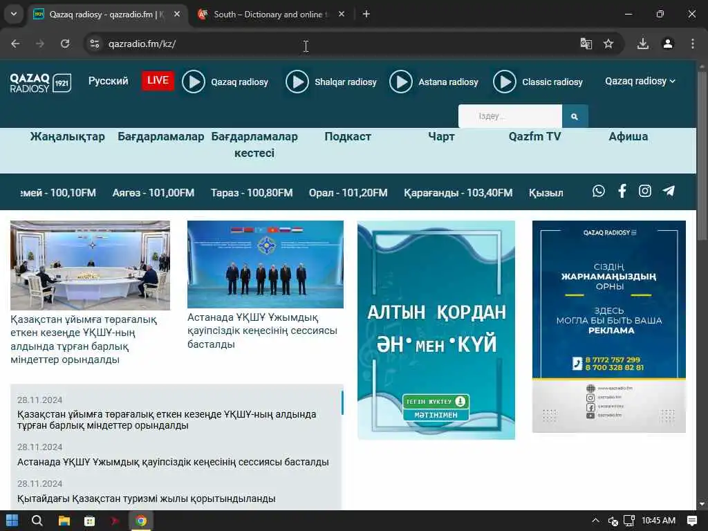This screenshot has width=708, height=531.
Task: Open Астанада ҰҚШҰ headline under group photo
Action: pyautogui.click(x=262, y=331)
